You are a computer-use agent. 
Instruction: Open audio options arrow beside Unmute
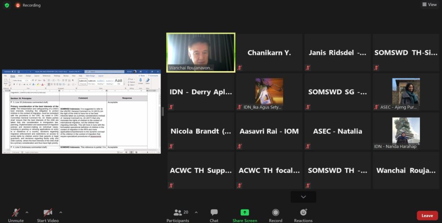point(27,212)
